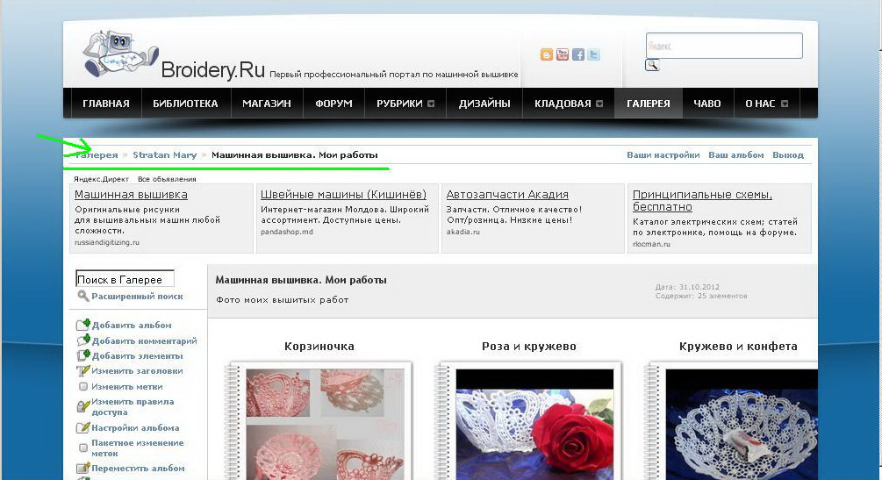Open the Twitter social icon
Screen dimensions: 882x480
coord(593,54)
